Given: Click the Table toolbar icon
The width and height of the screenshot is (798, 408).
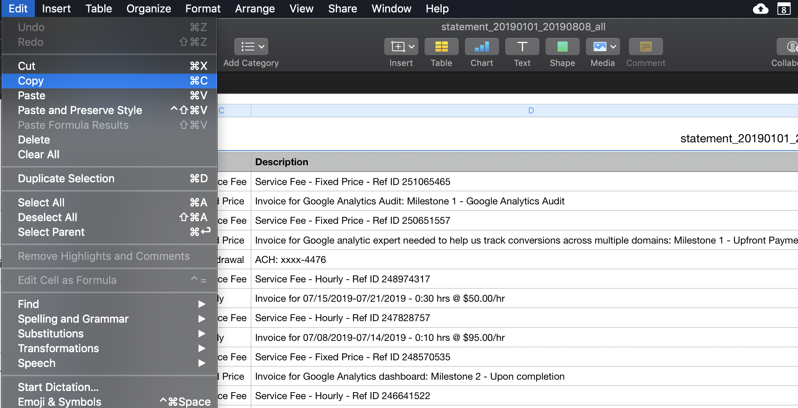Looking at the screenshot, I should pos(441,47).
